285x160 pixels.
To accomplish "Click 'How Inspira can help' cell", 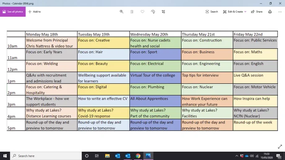I will (x=255, y=101).
